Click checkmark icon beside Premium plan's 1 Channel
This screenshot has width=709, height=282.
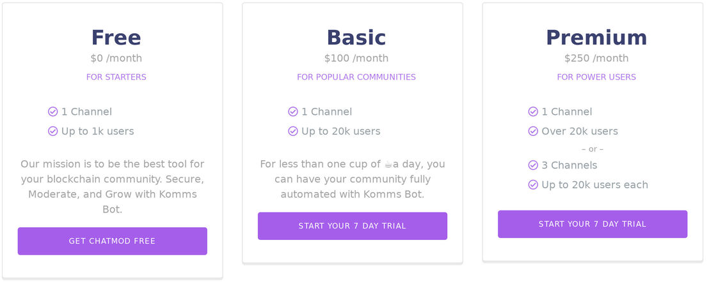pos(533,112)
